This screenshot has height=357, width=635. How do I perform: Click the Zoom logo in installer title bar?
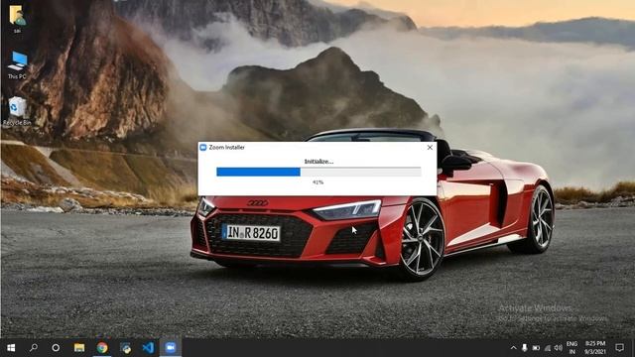[203, 148]
